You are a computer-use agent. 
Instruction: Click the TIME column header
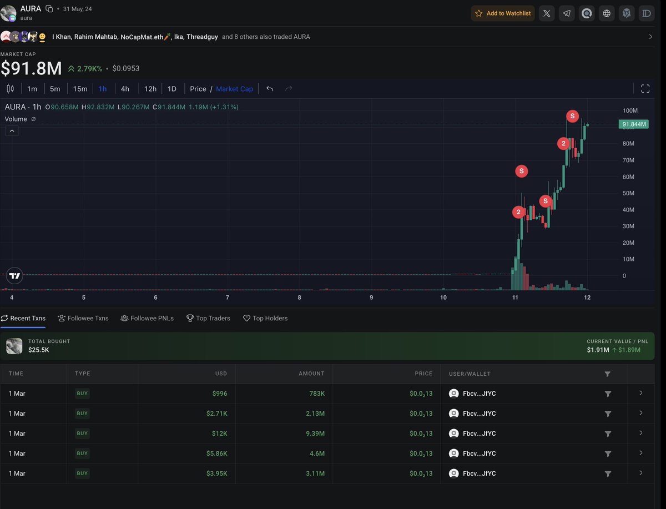16,374
